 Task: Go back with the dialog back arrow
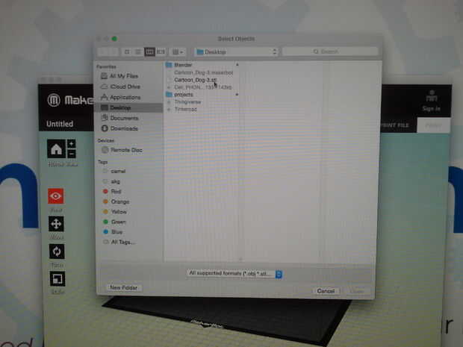[103, 52]
